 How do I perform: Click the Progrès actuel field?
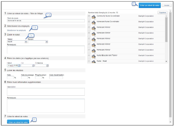click(38, 78)
